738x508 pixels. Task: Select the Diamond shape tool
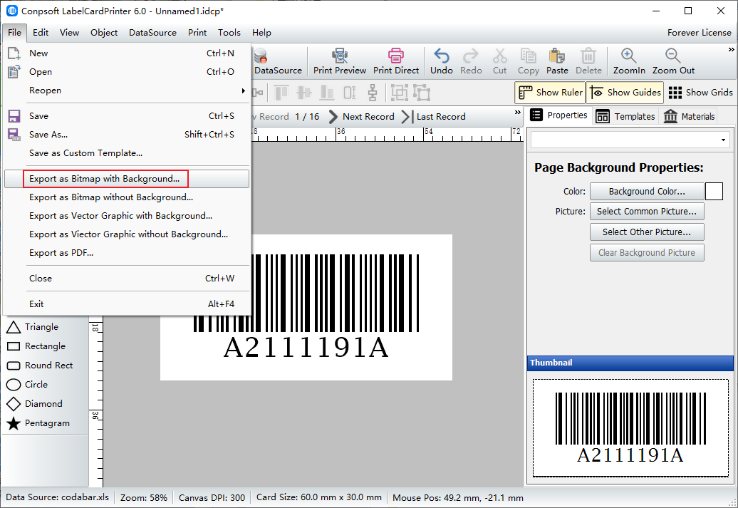[34, 404]
